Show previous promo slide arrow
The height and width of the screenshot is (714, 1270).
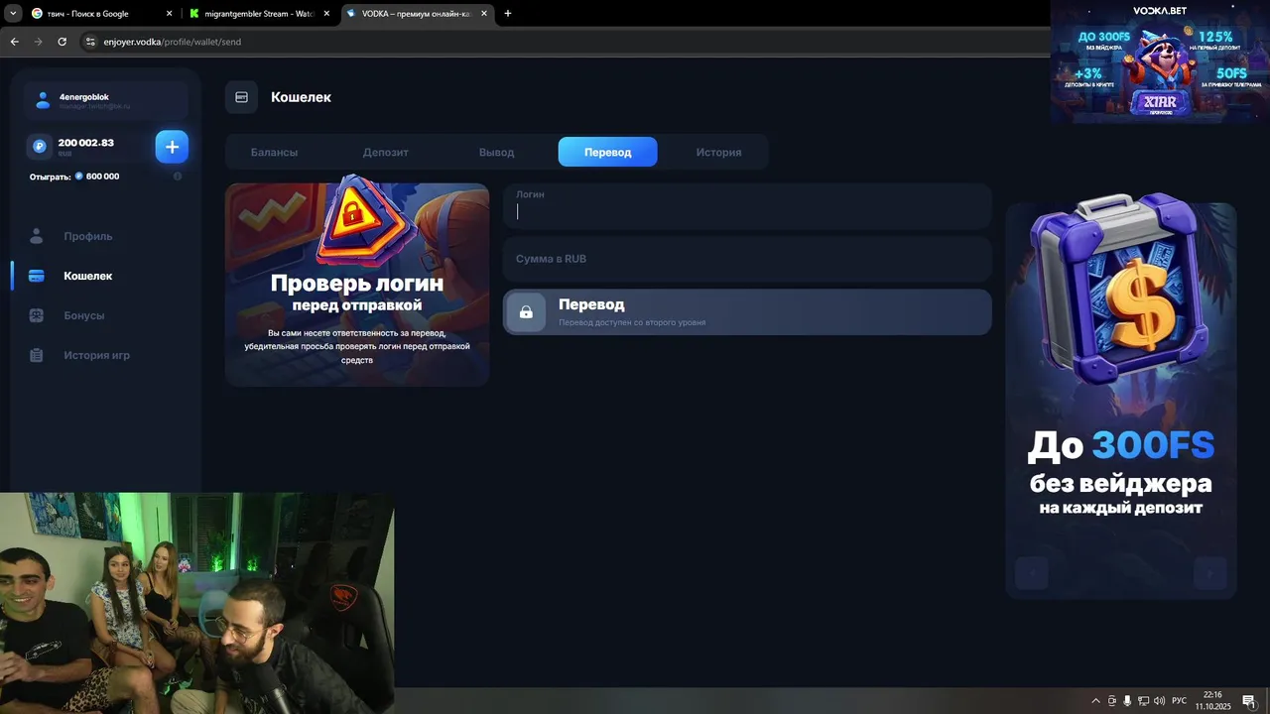[1032, 573]
